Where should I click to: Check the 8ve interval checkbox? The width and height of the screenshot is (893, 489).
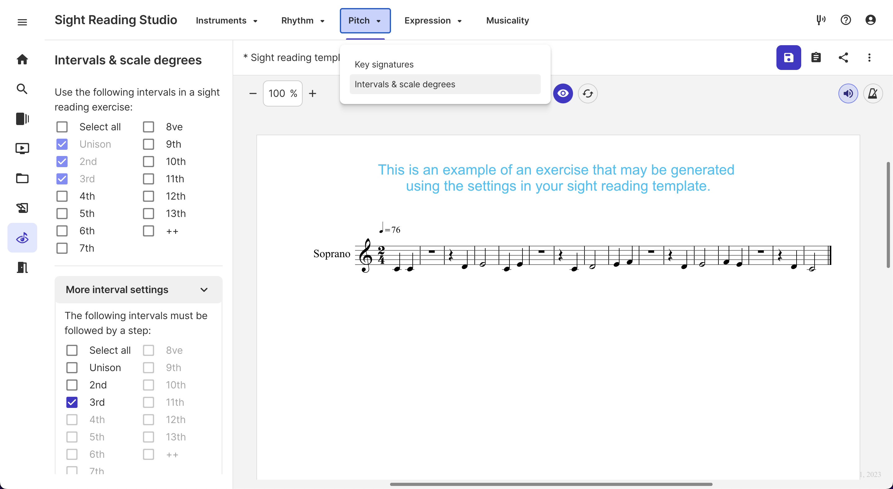click(149, 127)
